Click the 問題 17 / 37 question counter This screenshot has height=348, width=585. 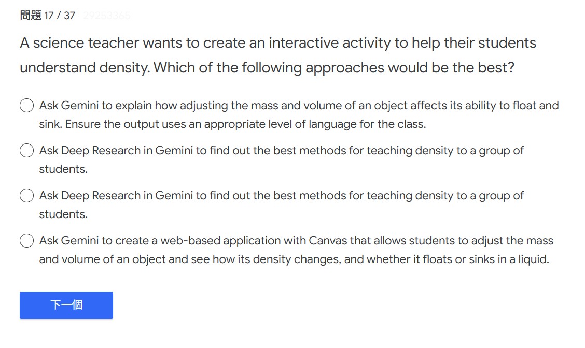48,16
